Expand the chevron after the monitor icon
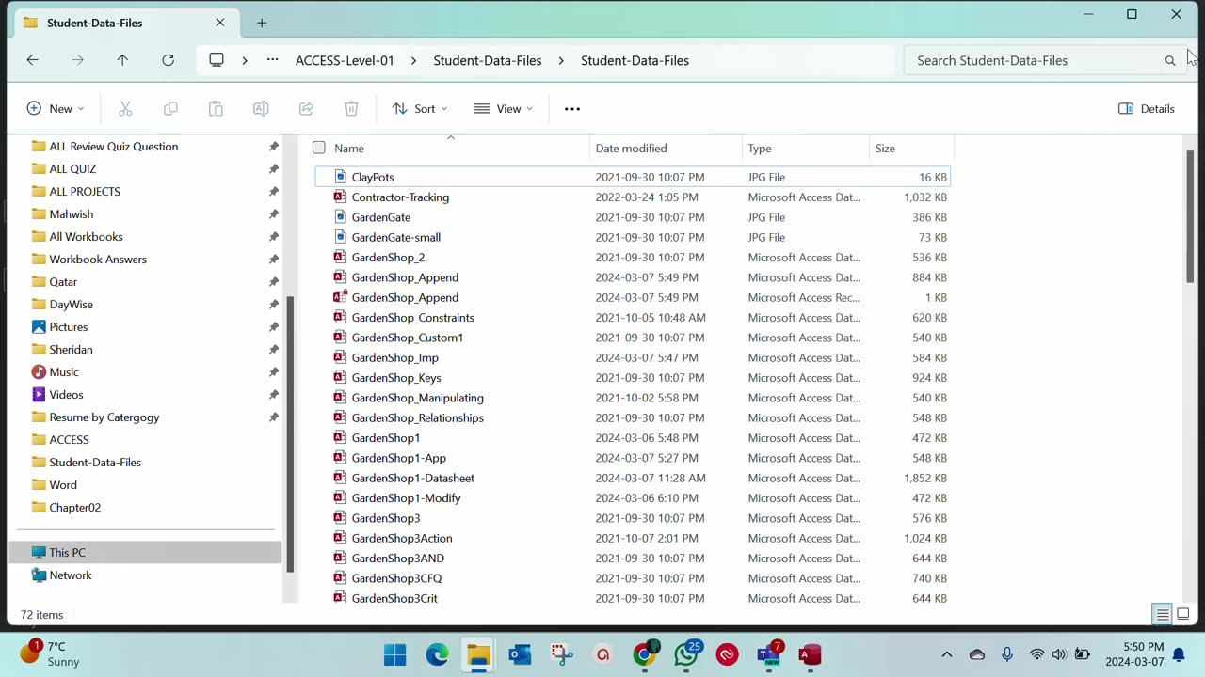The image size is (1205, 677). [x=245, y=60]
